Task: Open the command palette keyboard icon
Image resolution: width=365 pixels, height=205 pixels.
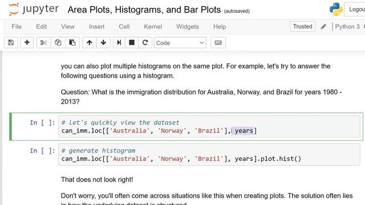Action: tap(218, 43)
